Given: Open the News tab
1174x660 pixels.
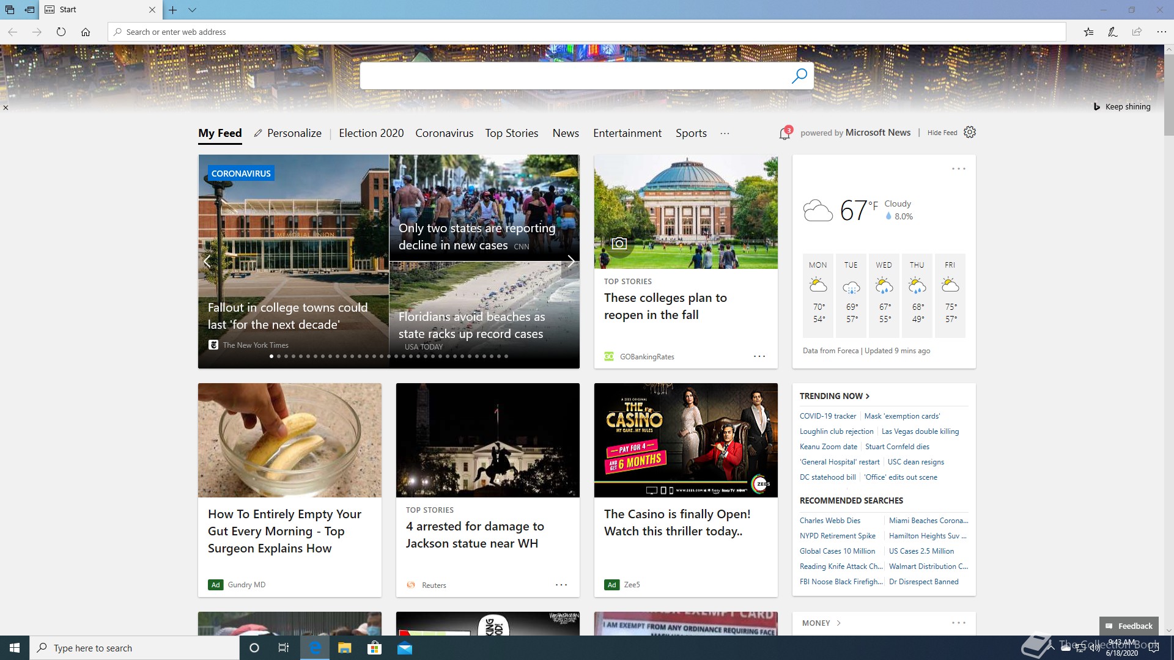Looking at the screenshot, I should 566,133.
